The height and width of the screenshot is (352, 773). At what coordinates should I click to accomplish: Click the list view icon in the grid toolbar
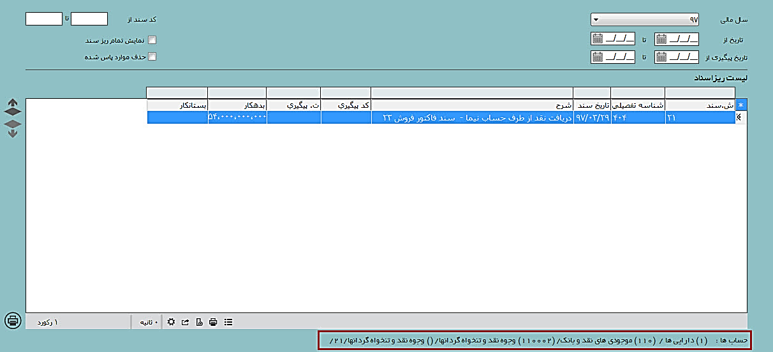pyautogui.click(x=228, y=322)
